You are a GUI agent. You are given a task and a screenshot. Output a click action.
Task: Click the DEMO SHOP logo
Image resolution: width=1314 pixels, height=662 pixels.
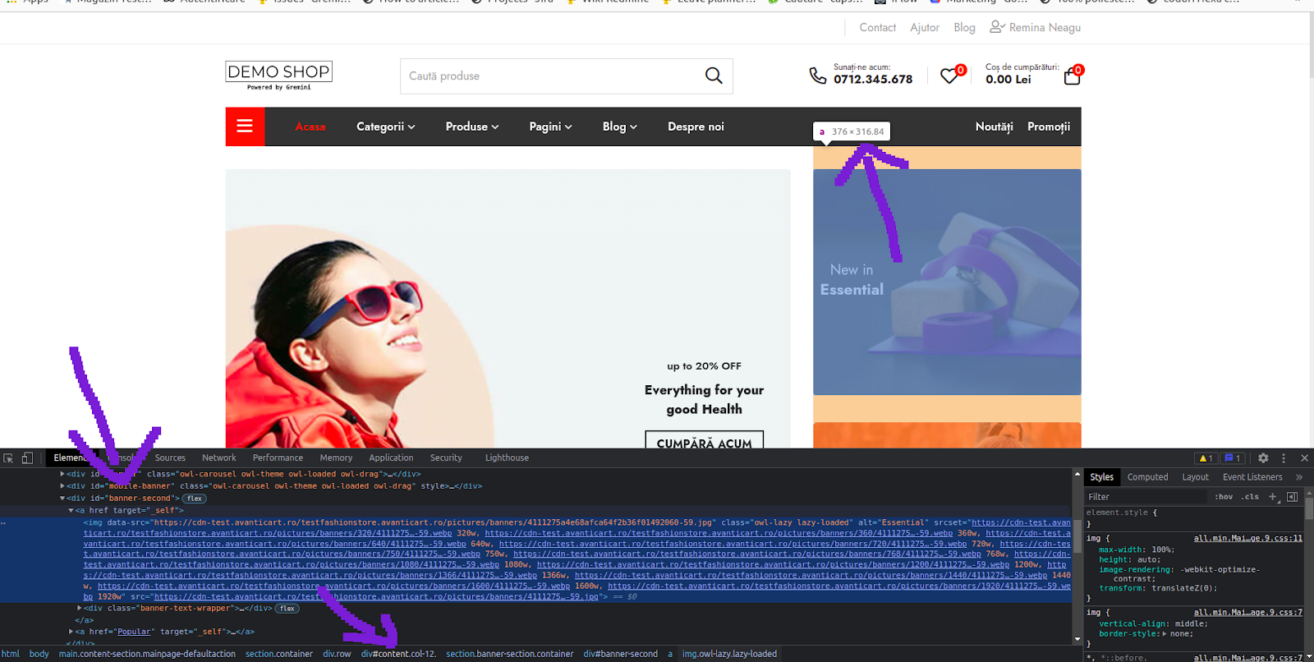point(279,76)
